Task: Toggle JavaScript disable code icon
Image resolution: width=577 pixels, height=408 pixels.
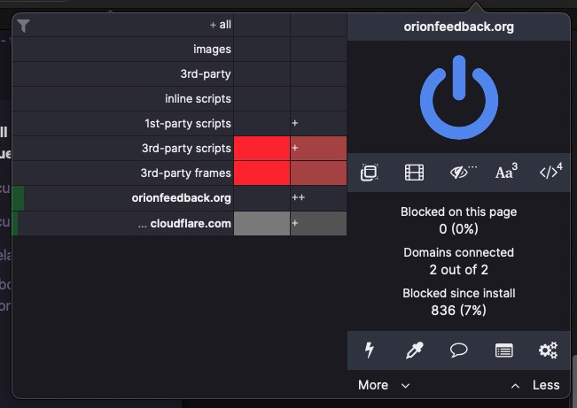Action: click(x=550, y=173)
